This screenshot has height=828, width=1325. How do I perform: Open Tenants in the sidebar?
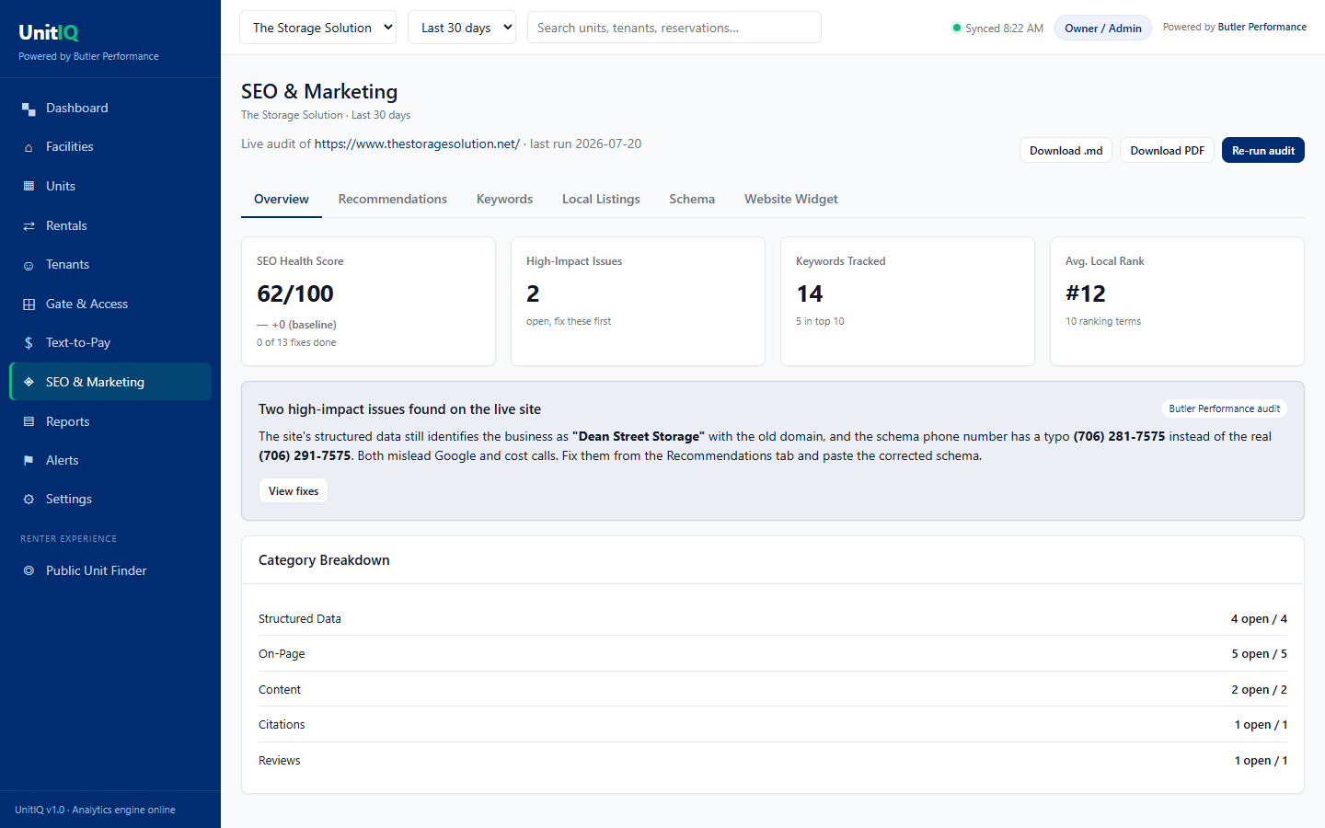pyautogui.click(x=110, y=264)
